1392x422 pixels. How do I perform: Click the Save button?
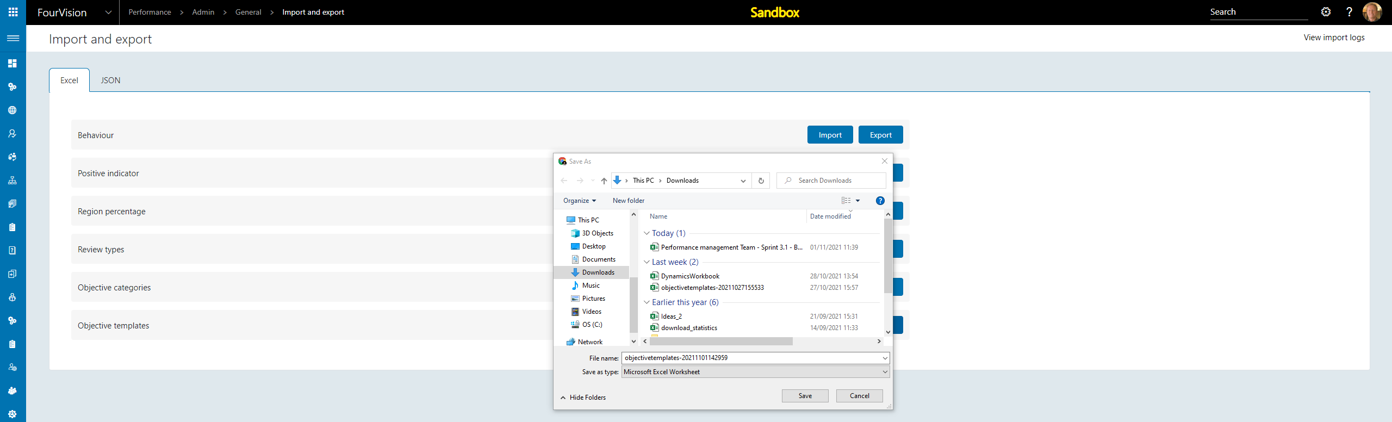click(805, 396)
